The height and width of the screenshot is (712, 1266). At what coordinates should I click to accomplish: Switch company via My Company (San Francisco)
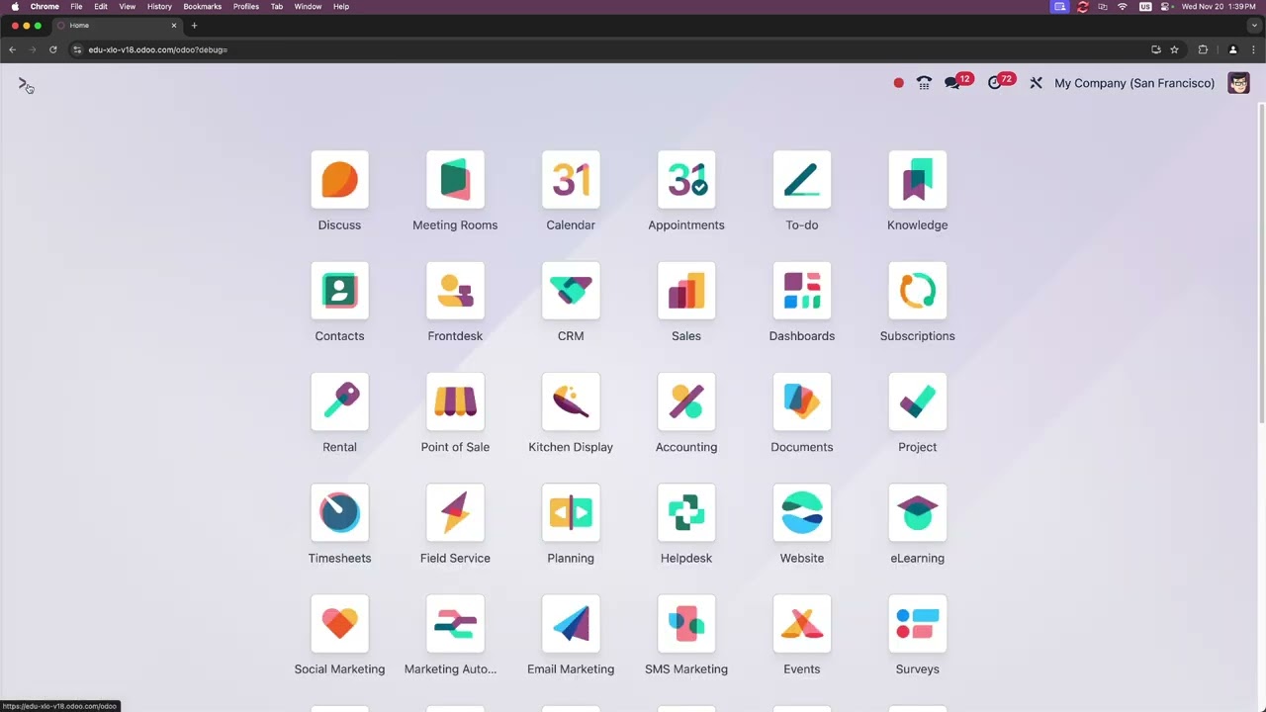tap(1134, 83)
